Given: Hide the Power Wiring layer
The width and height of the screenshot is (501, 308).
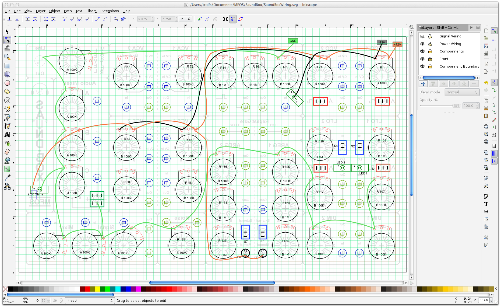Looking at the screenshot, I should 422,44.
